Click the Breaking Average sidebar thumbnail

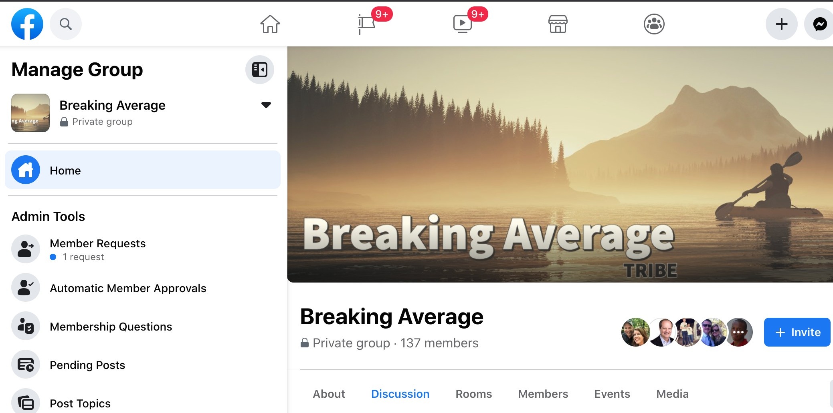[30, 113]
